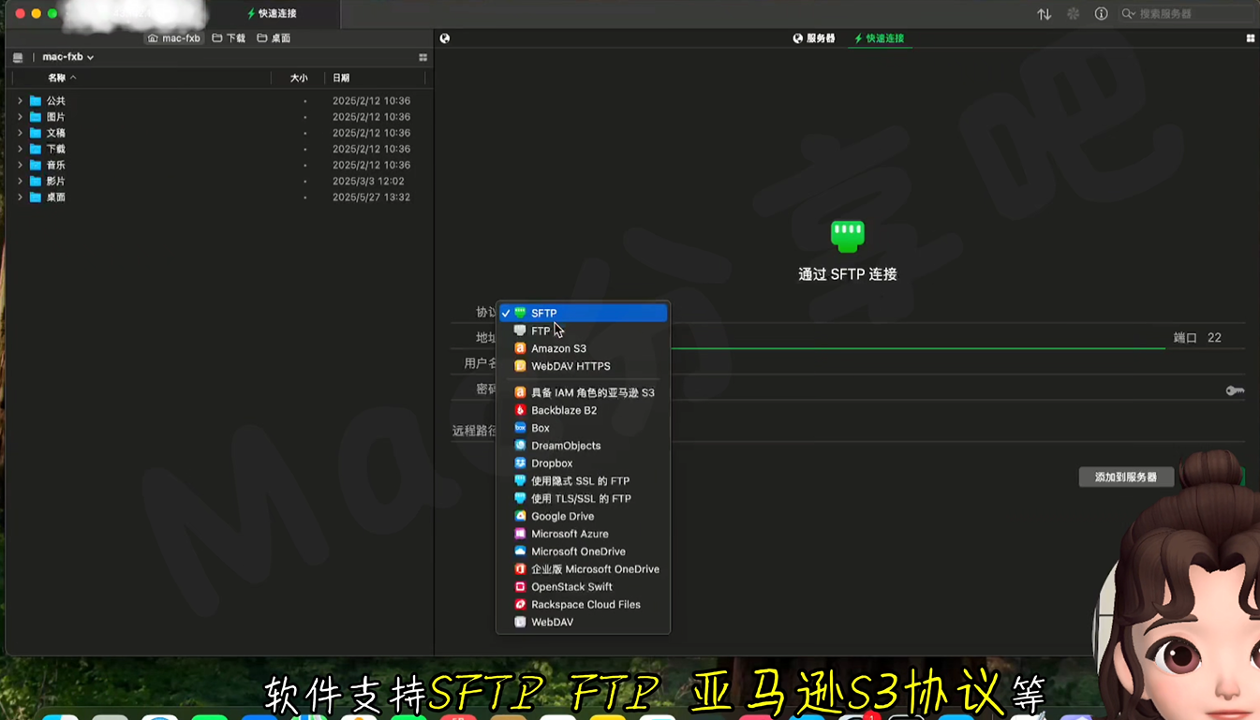Image resolution: width=1260 pixels, height=720 pixels.
Task: Choose Box from protocol menu
Action: 583,428
